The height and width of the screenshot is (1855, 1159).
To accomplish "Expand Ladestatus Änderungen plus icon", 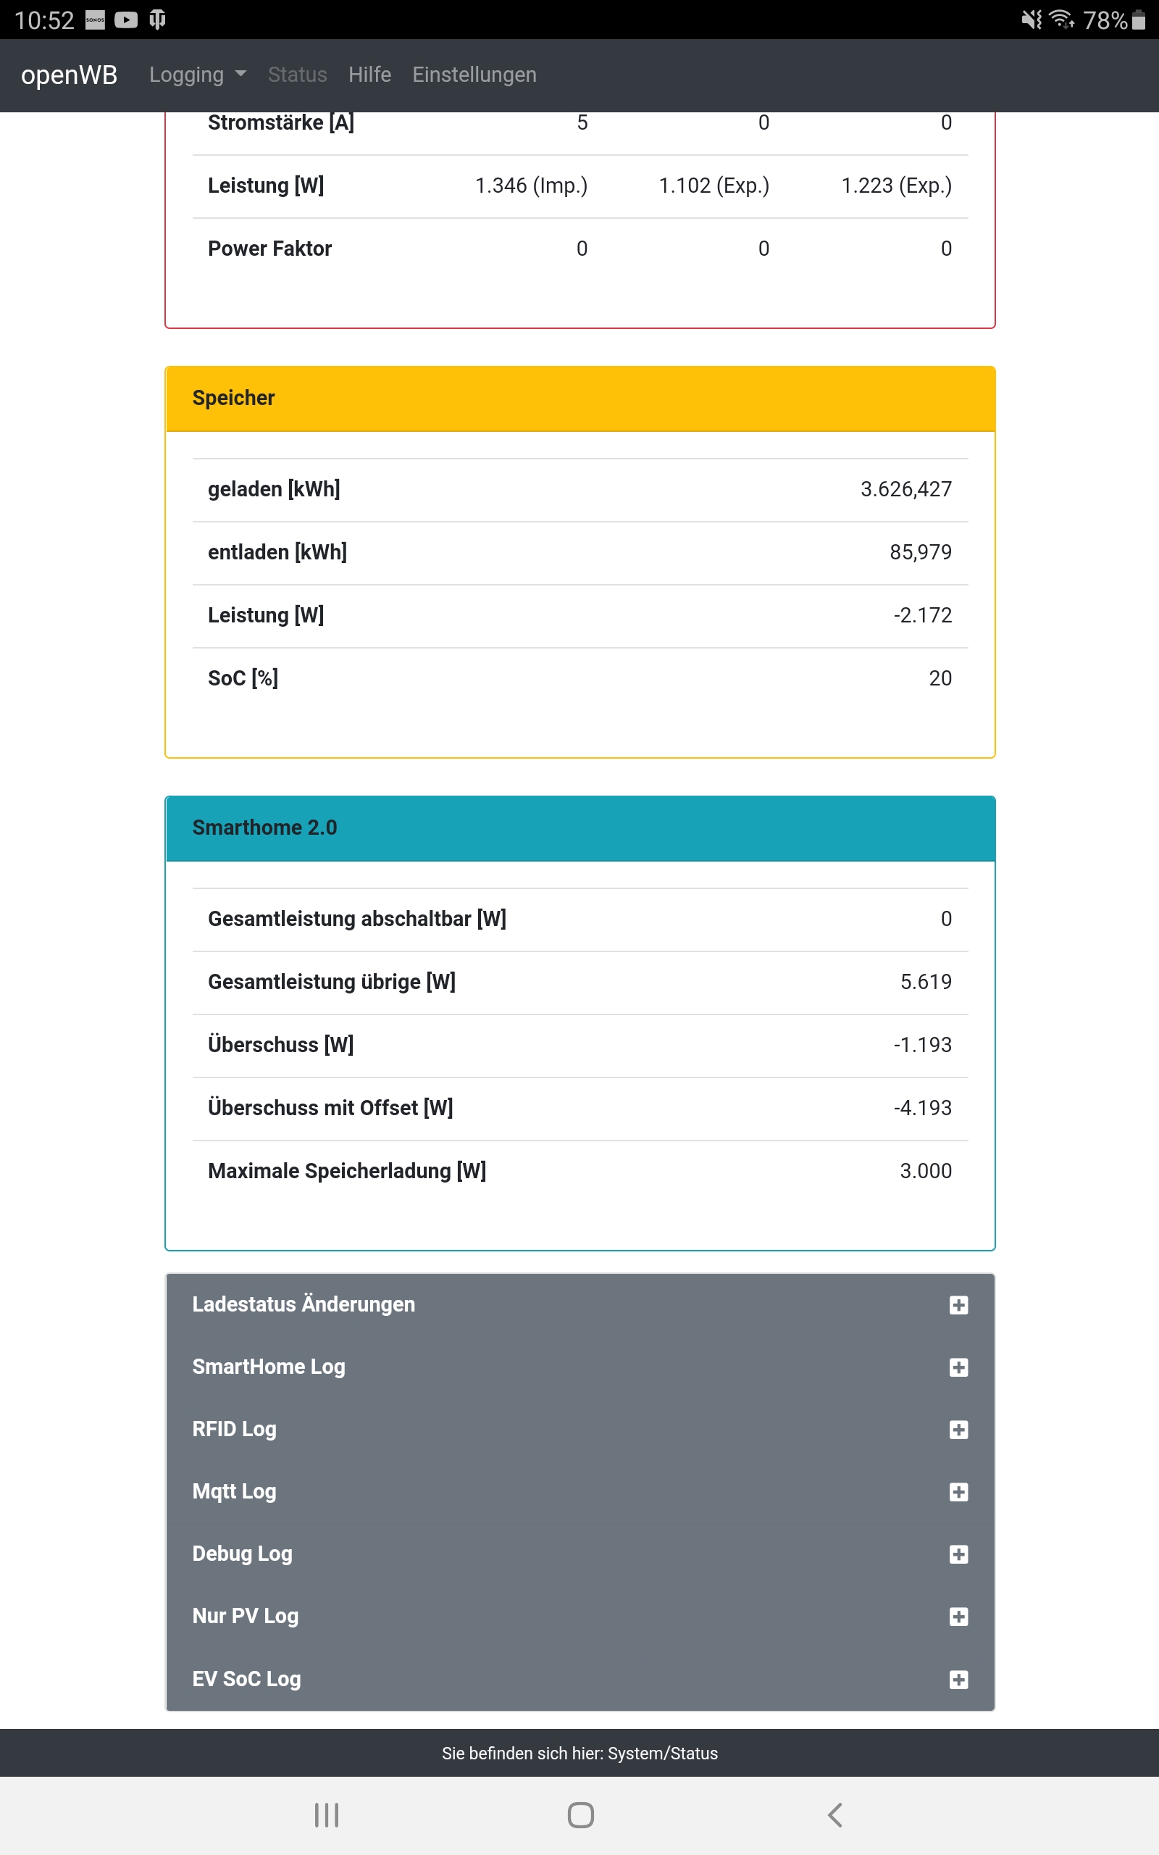I will pos(958,1304).
